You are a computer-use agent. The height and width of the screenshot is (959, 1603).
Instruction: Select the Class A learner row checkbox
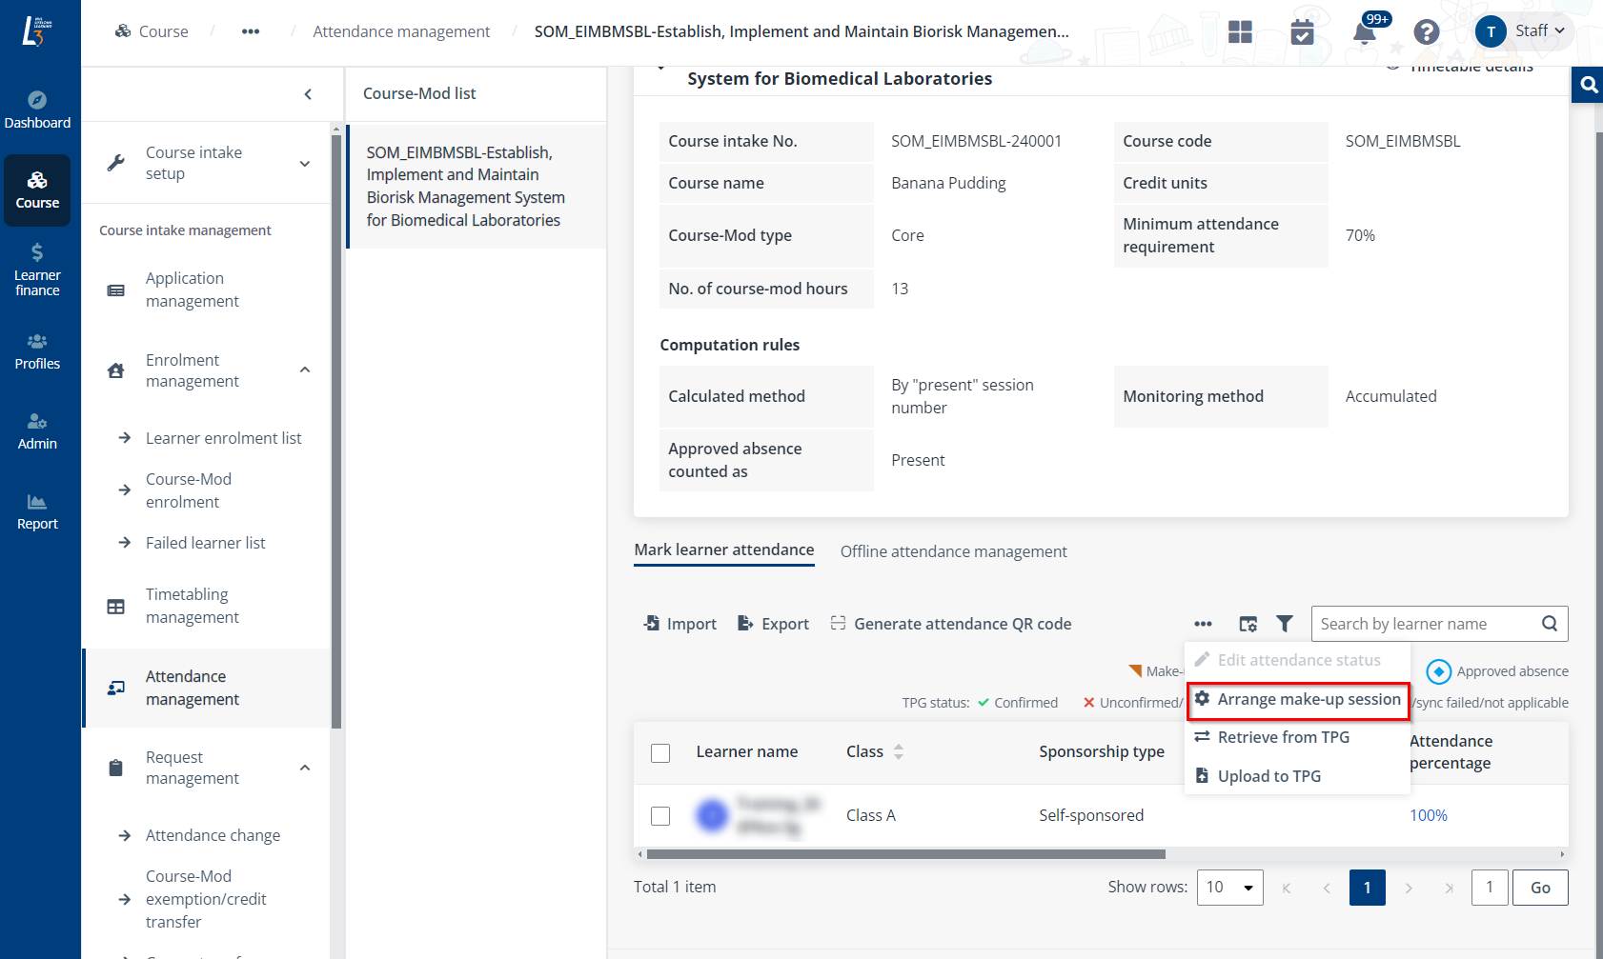click(x=660, y=816)
